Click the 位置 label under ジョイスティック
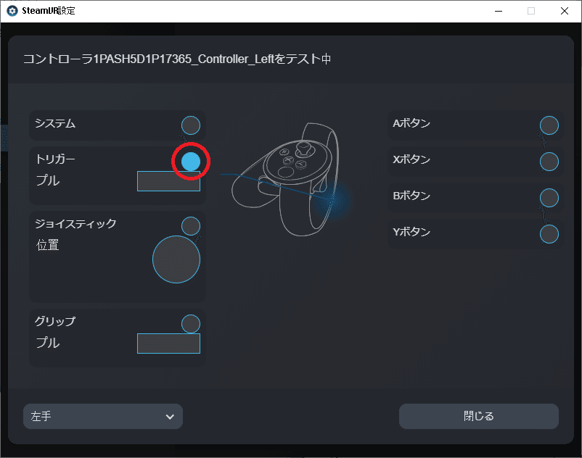The image size is (582, 458). click(x=47, y=245)
